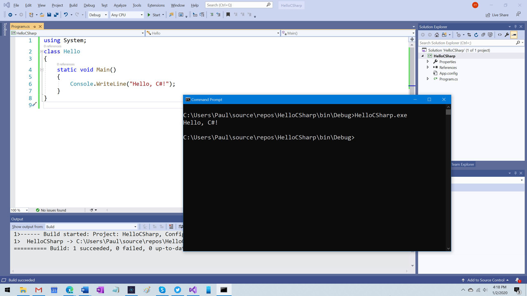Open the Build menu

73,5
